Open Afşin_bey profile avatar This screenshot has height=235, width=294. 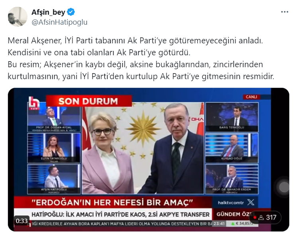coord(18,17)
